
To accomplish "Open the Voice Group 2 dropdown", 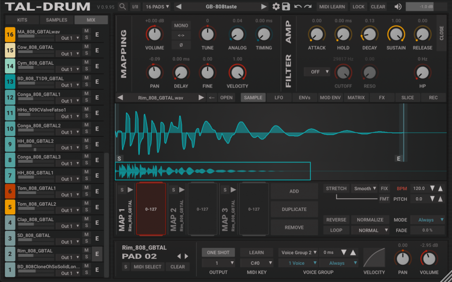I will tap(298, 252).
